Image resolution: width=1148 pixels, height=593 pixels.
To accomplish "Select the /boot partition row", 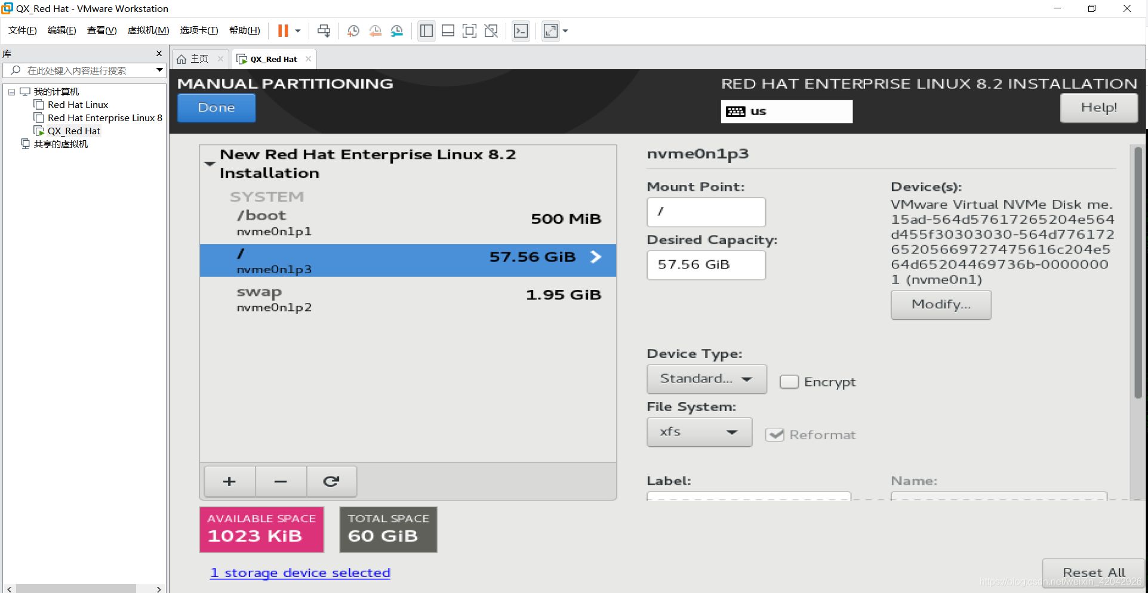I will tap(408, 223).
